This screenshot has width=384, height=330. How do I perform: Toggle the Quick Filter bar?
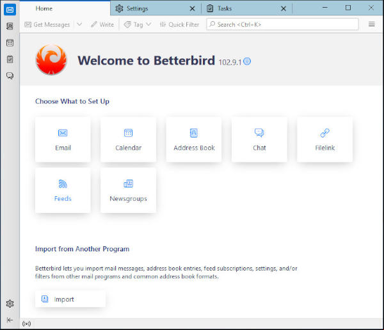coord(179,24)
